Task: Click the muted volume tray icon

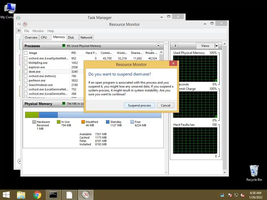Action: [x=242, y=195]
